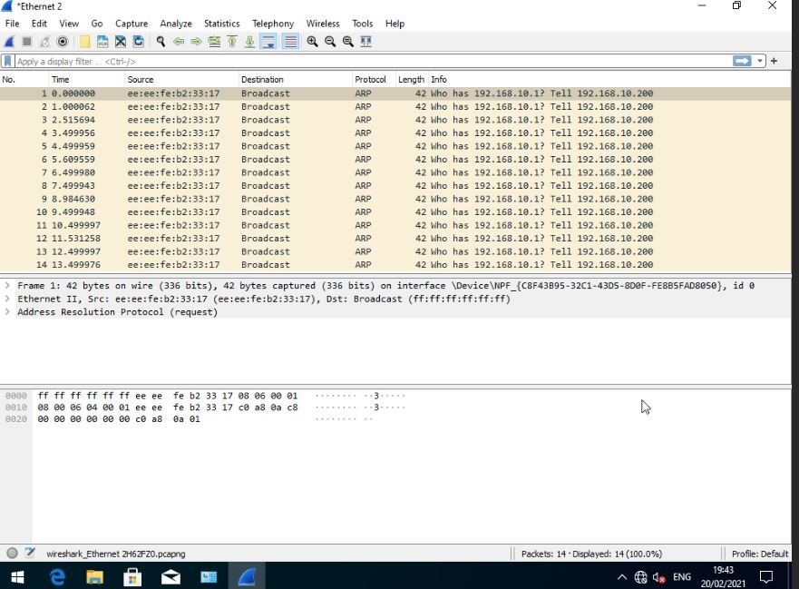799x589 pixels.
Task: Toggle packet list colorization
Action: (x=290, y=42)
